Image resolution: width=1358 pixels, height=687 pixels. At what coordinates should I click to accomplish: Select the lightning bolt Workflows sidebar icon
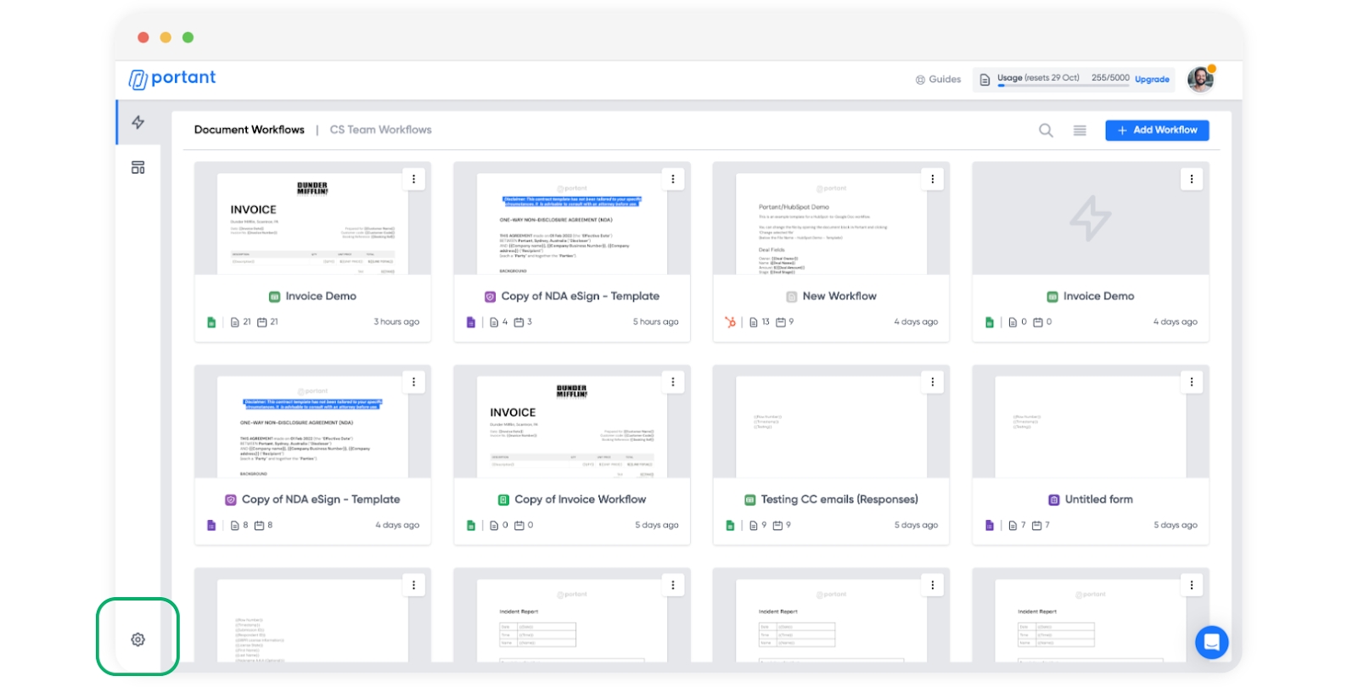click(137, 122)
